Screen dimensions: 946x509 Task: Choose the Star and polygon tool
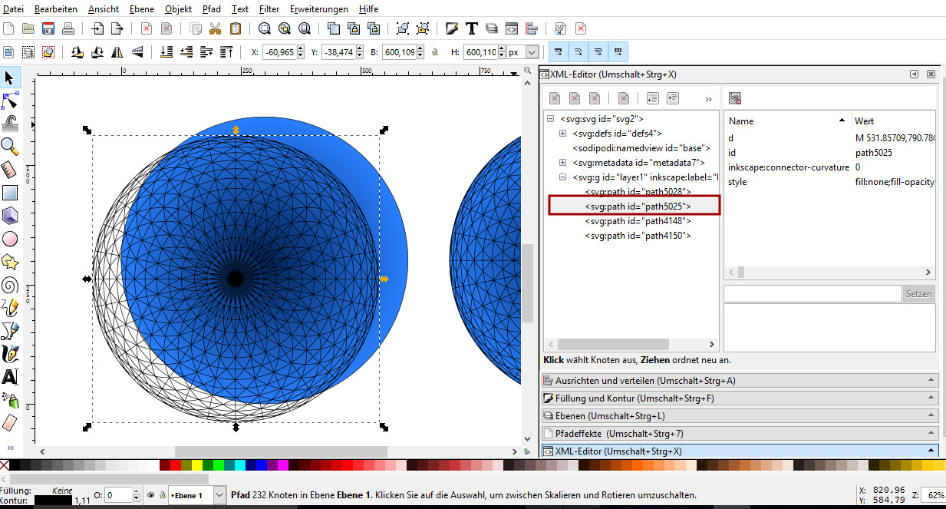(x=10, y=262)
